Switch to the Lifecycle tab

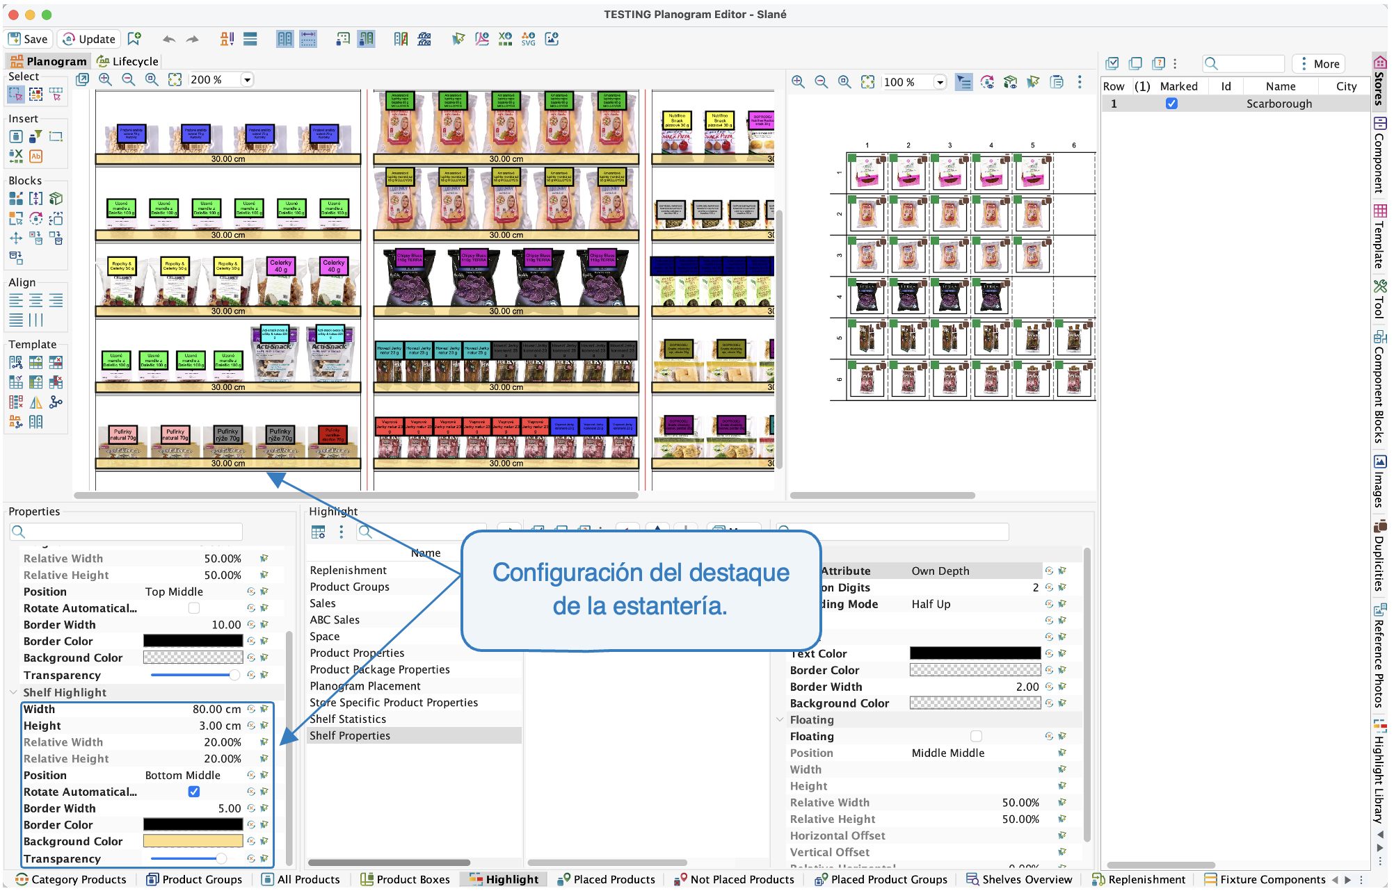point(127,61)
